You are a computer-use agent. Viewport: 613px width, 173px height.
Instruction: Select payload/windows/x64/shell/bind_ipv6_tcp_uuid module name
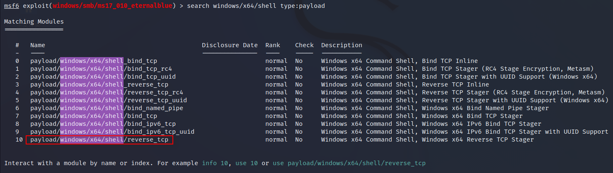point(112,132)
